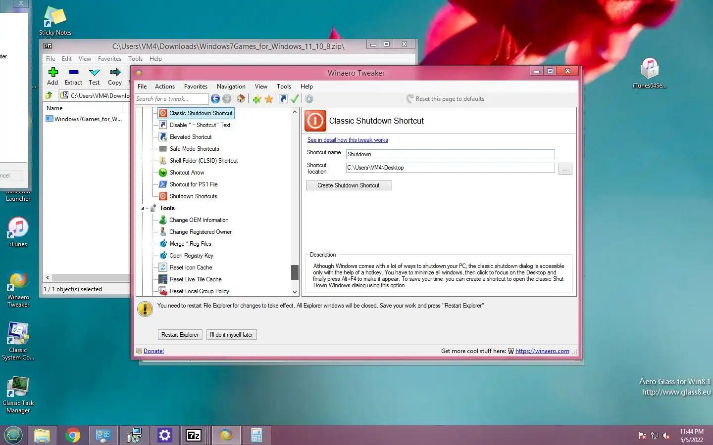This screenshot has height=445, width=713.
Task: Click the Donate! link
Action: tap(153, 351)
